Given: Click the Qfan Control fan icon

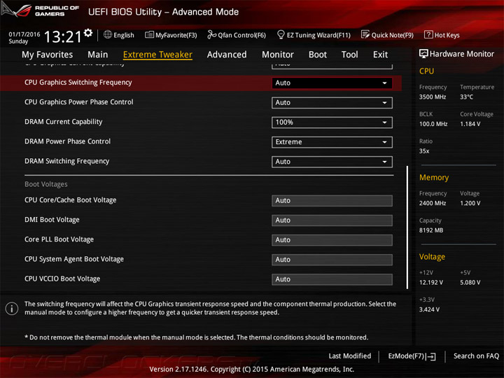Looking at the screenshot, I should point(211,35).
